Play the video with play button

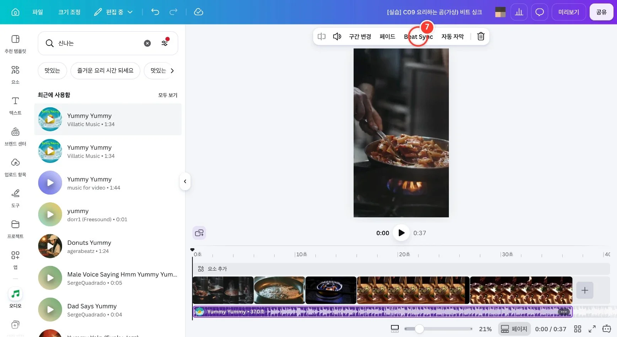[x=401, y=233]
